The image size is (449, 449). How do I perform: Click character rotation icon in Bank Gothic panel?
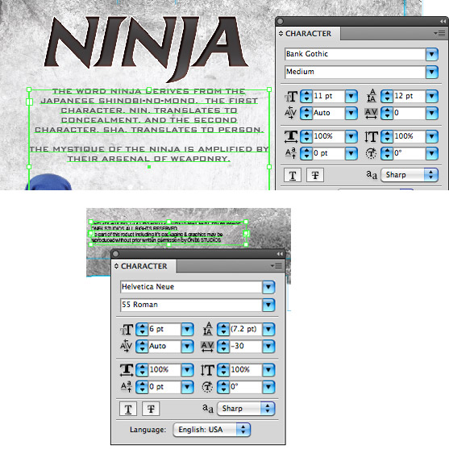[371, 153]
